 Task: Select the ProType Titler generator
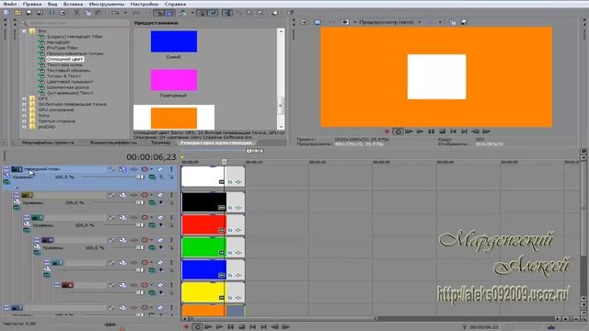(62, 48)
